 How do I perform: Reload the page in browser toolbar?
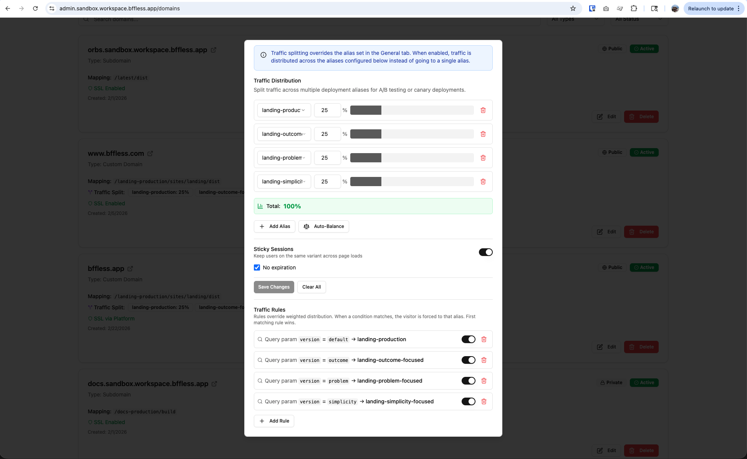coord(35,8)
